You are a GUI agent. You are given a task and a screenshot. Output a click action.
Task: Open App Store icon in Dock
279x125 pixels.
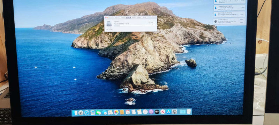click(x=168, y=112)
